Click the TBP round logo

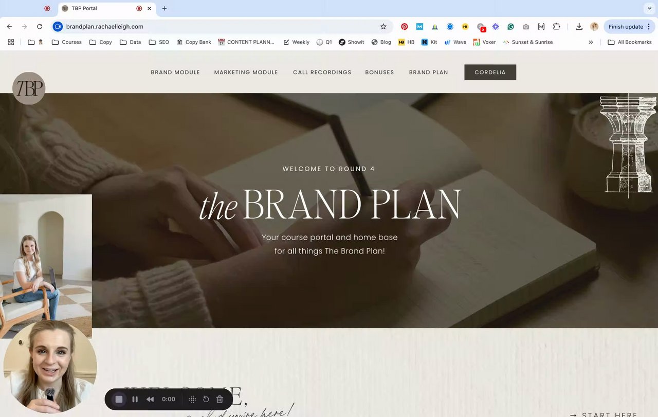[29, 88]
